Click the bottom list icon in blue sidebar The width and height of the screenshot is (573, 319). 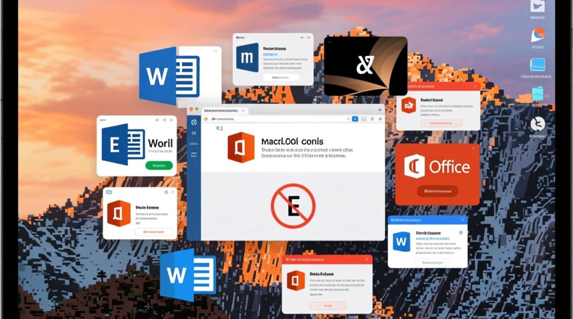click(194, 154)
